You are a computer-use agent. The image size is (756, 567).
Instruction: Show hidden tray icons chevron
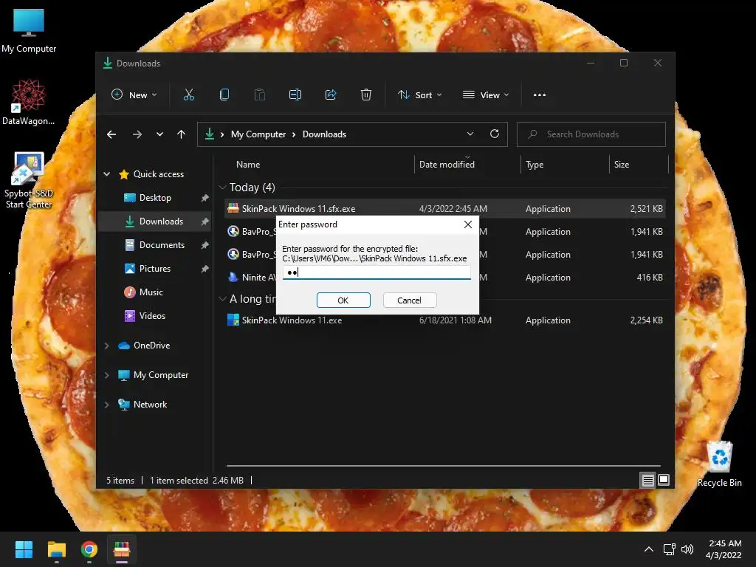(x=649, y=549)
